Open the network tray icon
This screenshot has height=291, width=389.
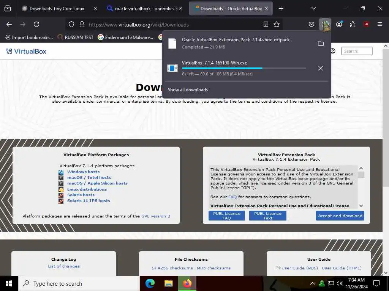point(331,283)
